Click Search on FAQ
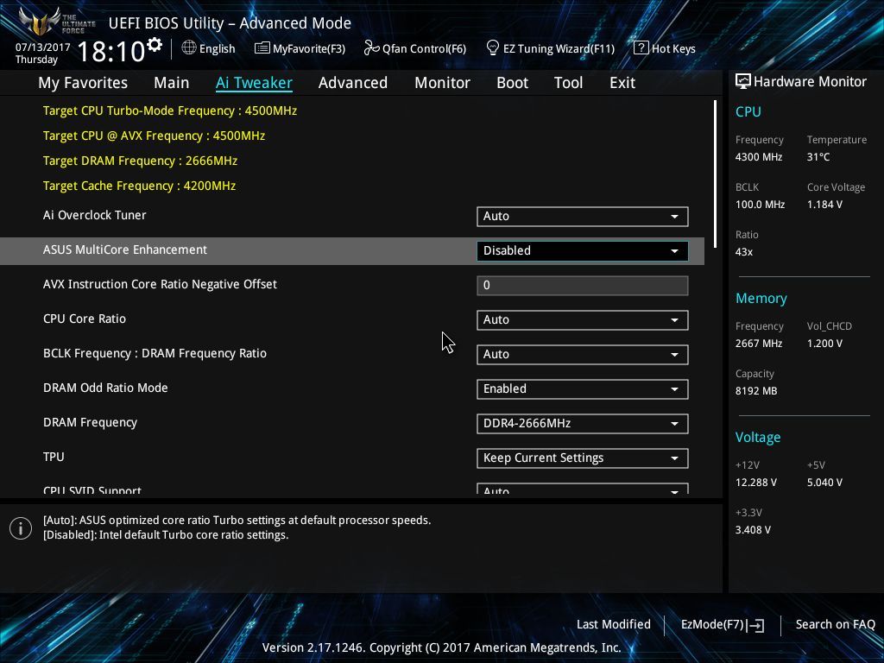Screen dimensions: 884x663 tap(836, 624)
